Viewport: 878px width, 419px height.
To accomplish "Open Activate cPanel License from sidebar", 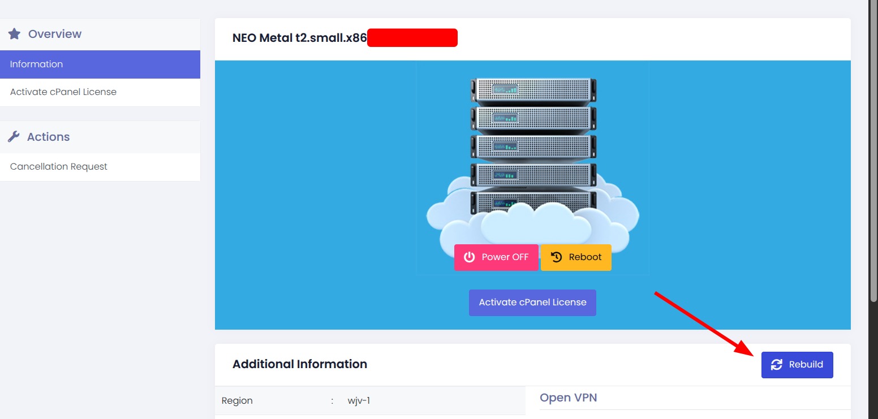I will click(63, 92).
